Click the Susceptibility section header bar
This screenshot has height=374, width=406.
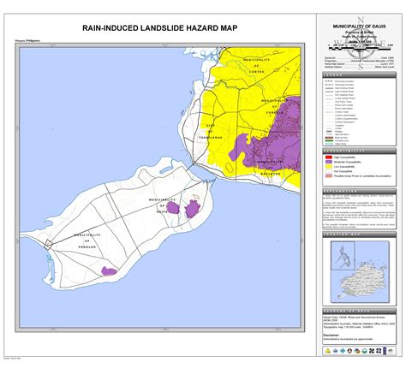pos(359,151)
